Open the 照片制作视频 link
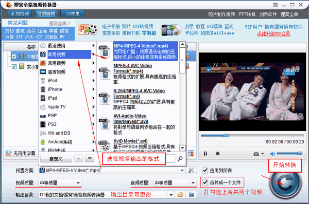Screen dimensions: 309x204 coord(221,14)
